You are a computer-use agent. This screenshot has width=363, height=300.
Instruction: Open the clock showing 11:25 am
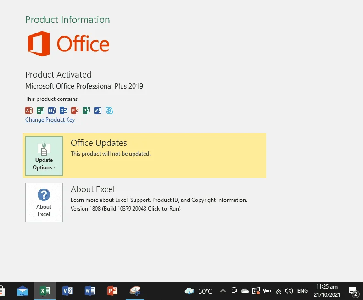click(x=327, y=291)
